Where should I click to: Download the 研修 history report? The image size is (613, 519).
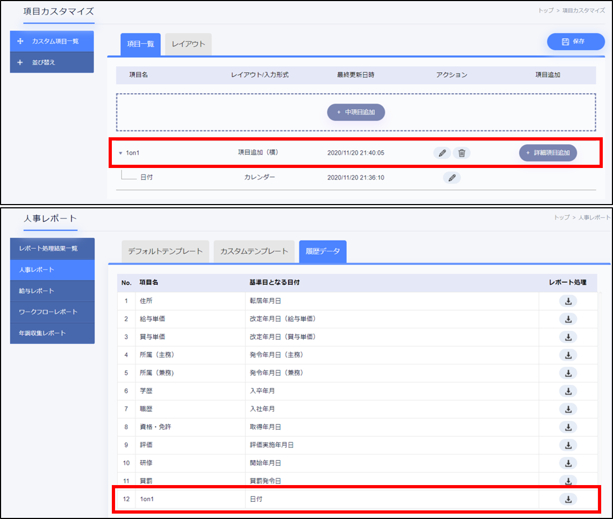tap(568, 463)
